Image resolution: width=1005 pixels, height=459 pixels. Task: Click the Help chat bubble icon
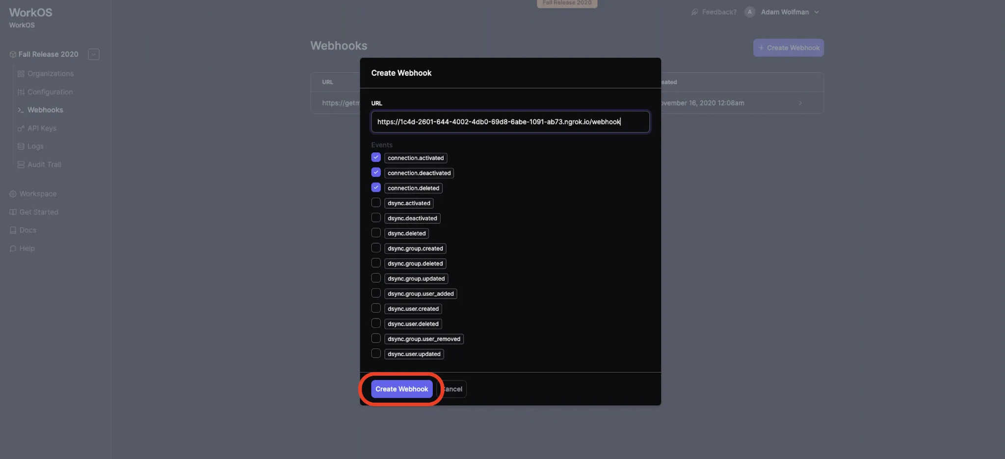click(x=13, y=248)
